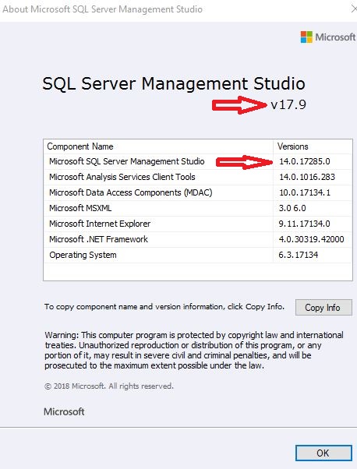Select the Microsoft SQL Server Management Studio row
This screenshot has height=469, width=357.
point(198,161)
